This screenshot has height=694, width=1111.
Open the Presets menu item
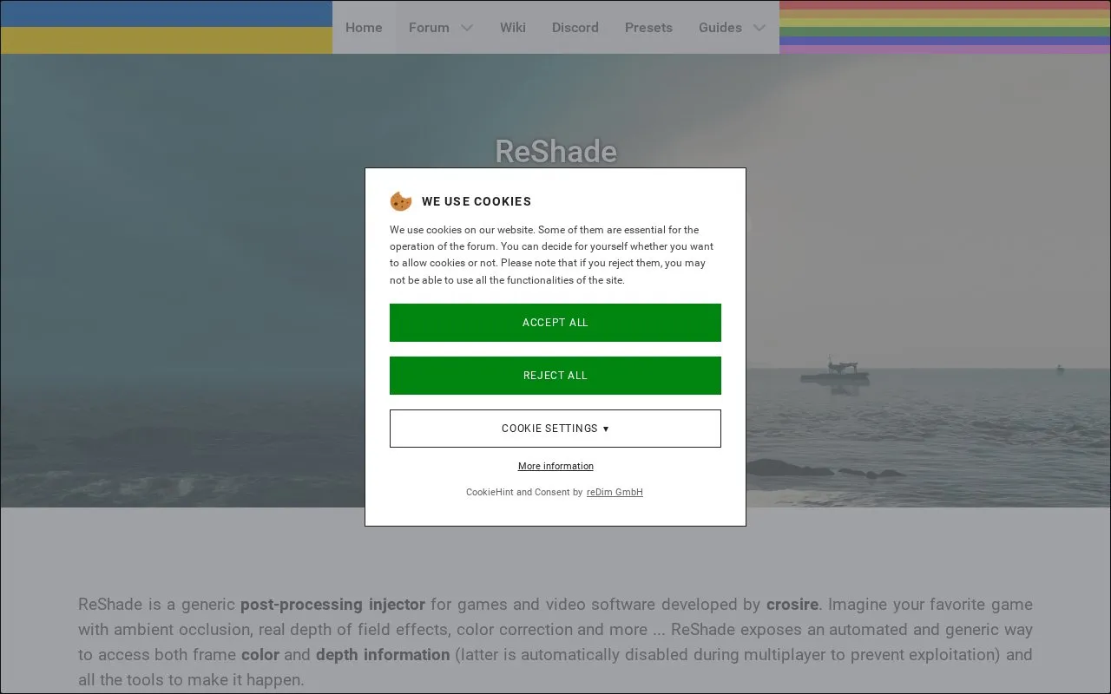[648, 28]
